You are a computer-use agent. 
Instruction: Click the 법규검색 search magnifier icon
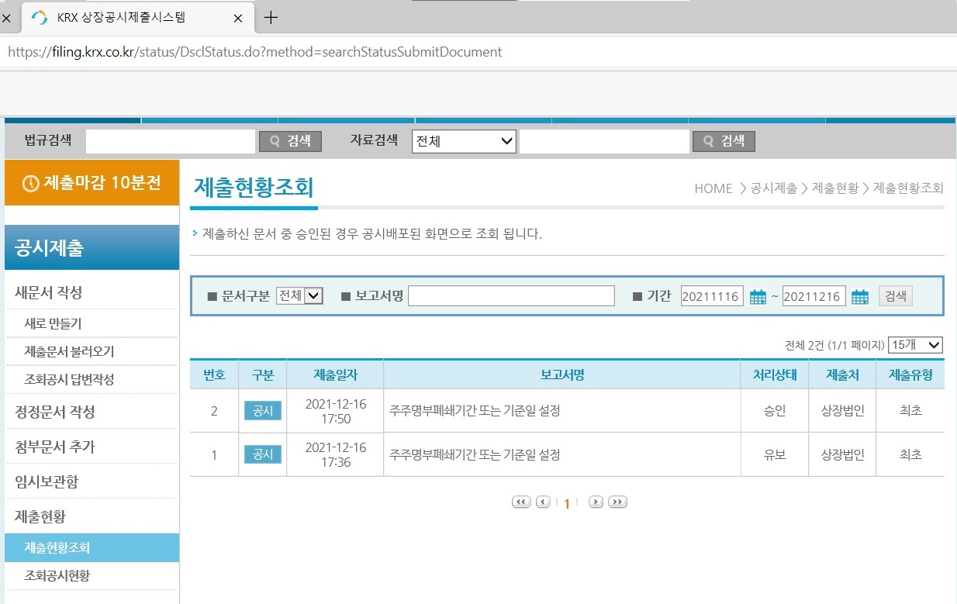tap(275, 141)
